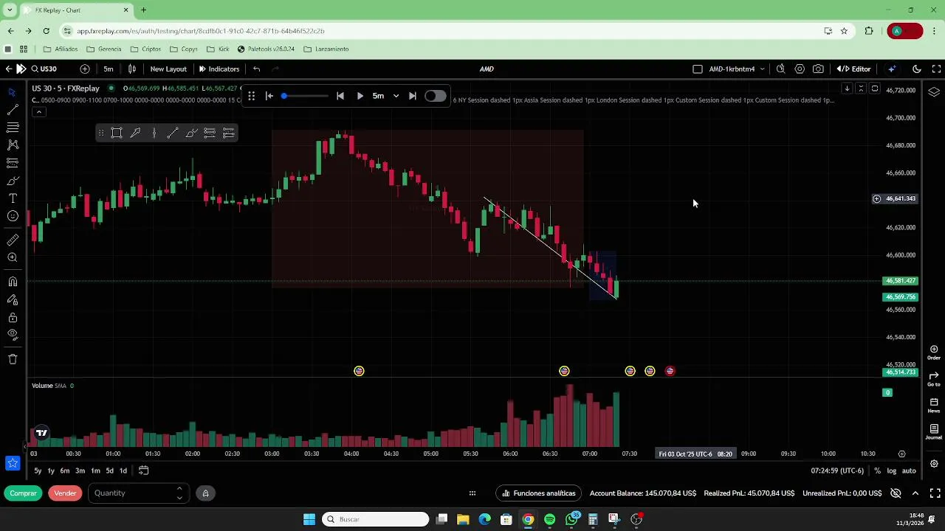
Task: Select the 1d range tab
Action: [123, 471]
